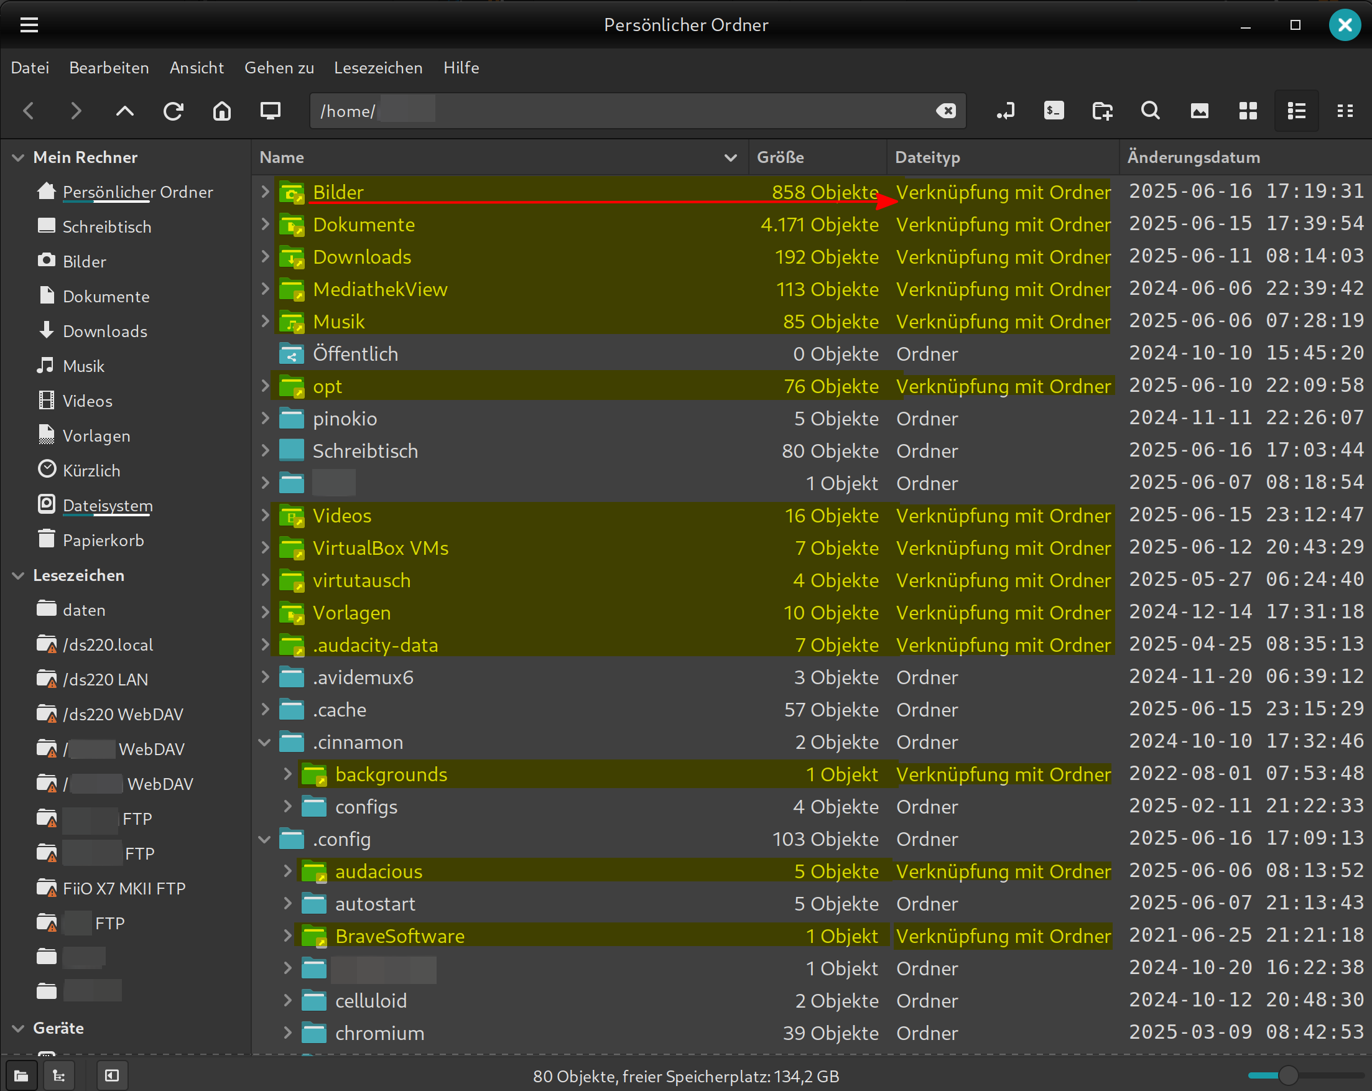Collapse the Lesezeichen sidebar section
This screenshot has height=1091, width=1372.
pos(19,575)
